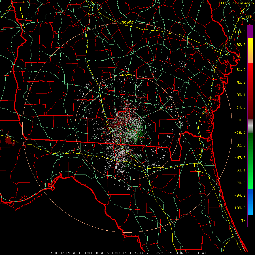Image resolution: width=255 pixels, height=255 pixels.
Task: Click the -0.9 value on velocity scale
Action: [241, 120]
